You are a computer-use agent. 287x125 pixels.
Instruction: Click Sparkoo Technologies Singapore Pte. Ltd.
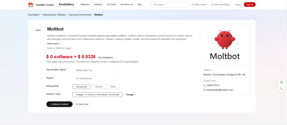(x=225, y=75)
